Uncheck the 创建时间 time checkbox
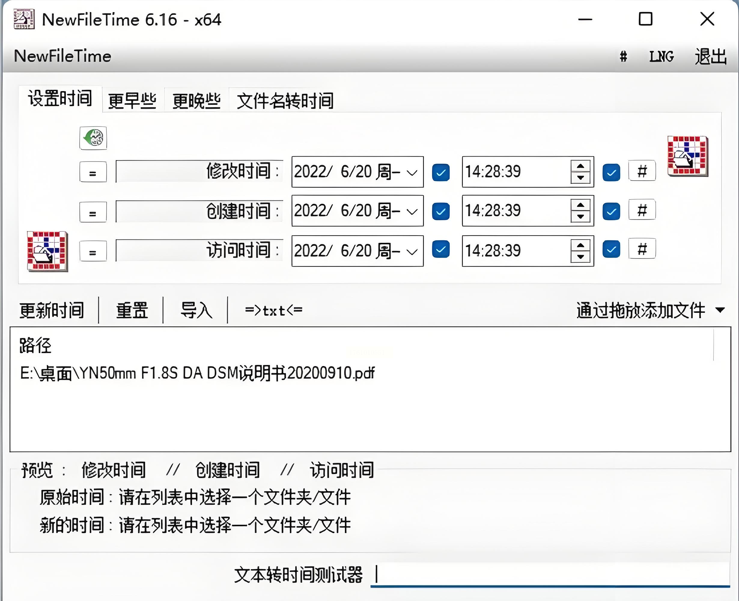 coord(611,211)
